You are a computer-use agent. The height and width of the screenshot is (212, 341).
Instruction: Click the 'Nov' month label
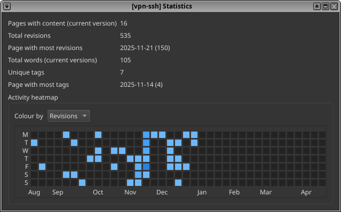130,192
